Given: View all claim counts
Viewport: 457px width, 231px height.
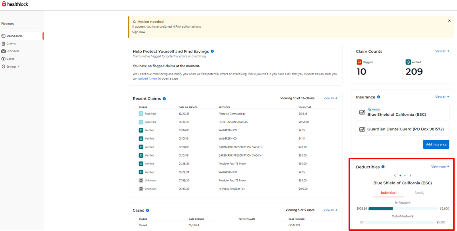Looking at the screenshot, I should (442, 51).
